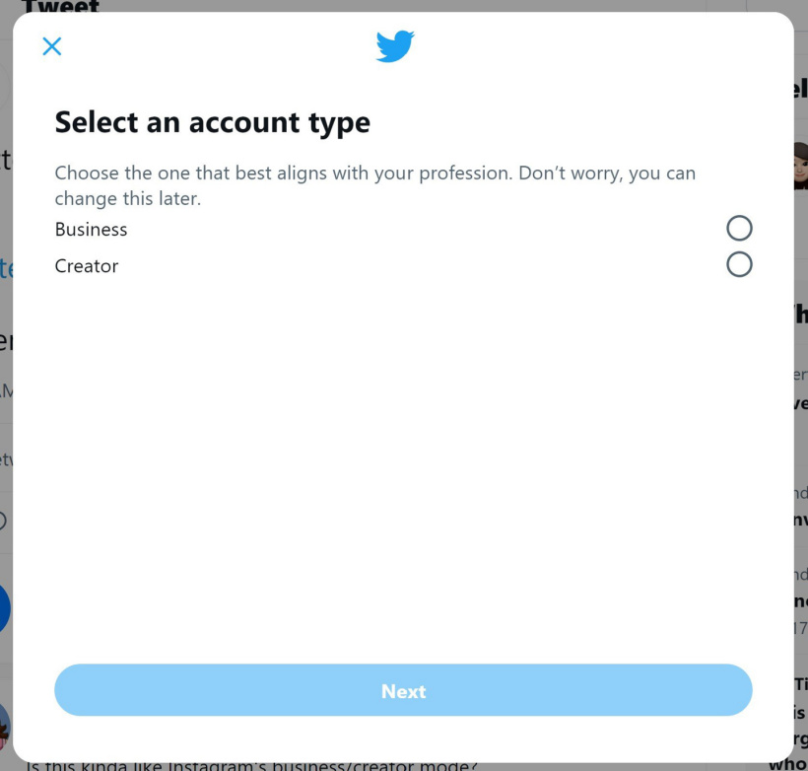Click the Tweet heading behind the dialog
This screenshot has height=771, width=808.
[60, 7]
